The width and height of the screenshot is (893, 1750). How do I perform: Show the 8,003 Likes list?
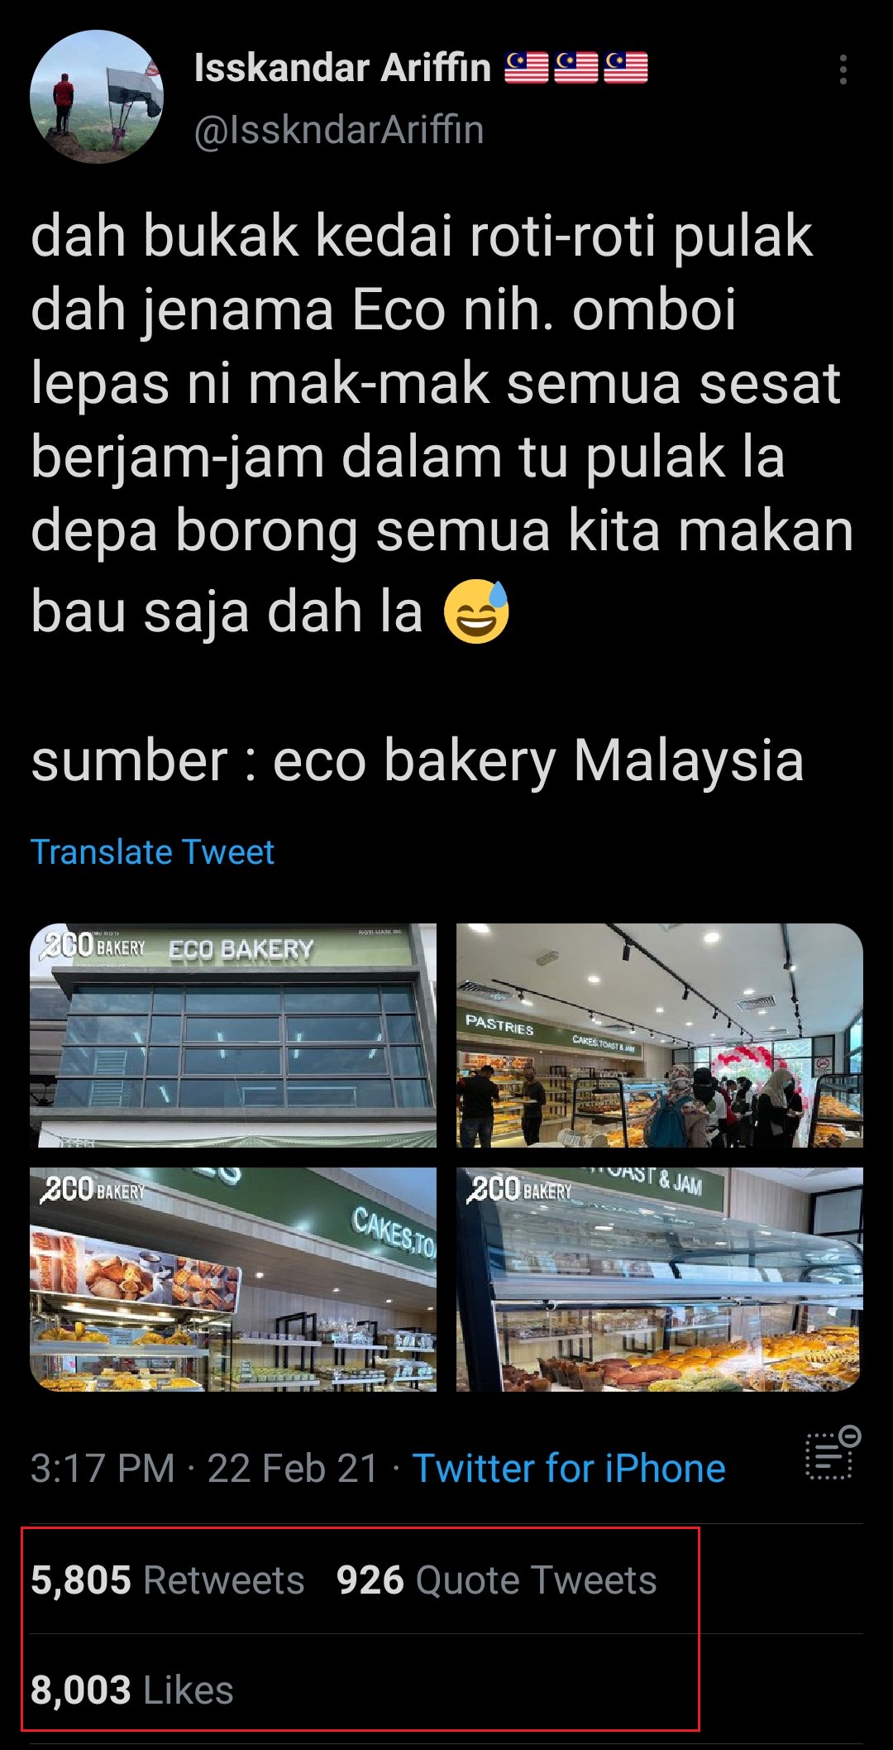pyautogui.click(x=132, y=1690)
